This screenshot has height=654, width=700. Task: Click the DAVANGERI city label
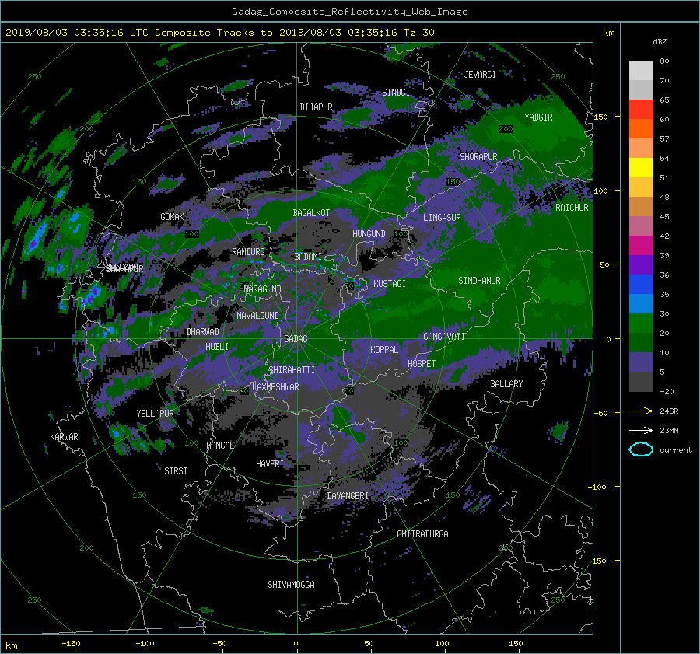[348, 496]
